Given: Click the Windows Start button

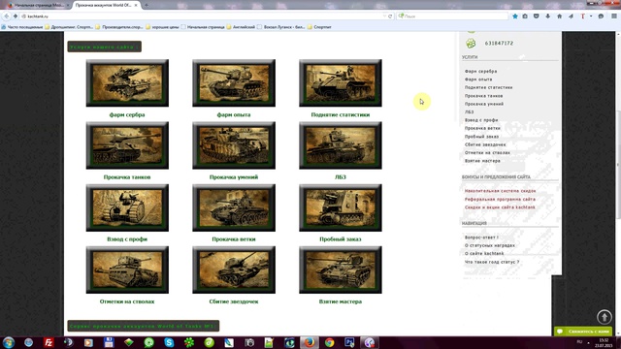Looking at the screenshot, I should [x=9, y=342].
